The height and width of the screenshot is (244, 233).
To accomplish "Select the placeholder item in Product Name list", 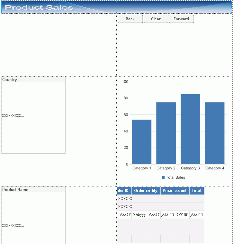I will pyautogui.click(x=13, y=226).
